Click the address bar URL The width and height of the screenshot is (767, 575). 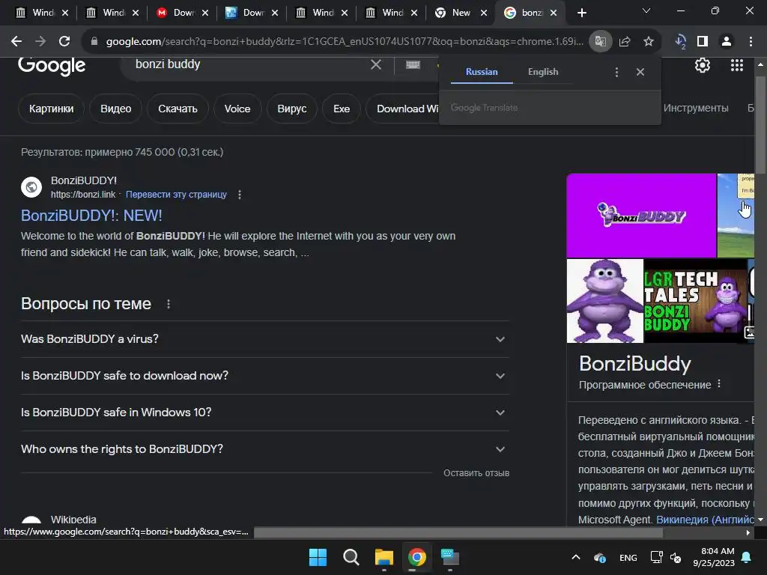coord(345,42)
